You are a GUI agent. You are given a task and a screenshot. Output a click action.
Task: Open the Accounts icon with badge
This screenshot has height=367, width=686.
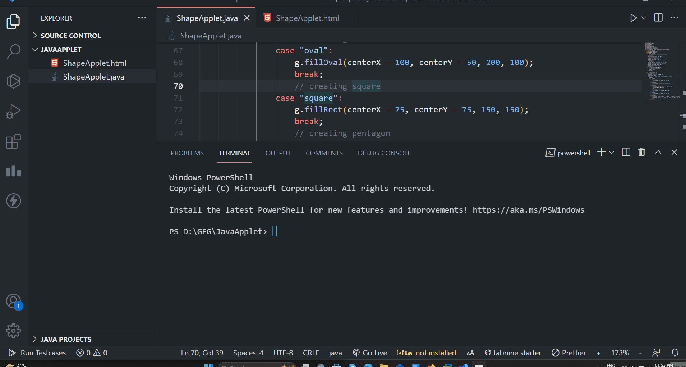pyautogui.click(x=14, y=302)
